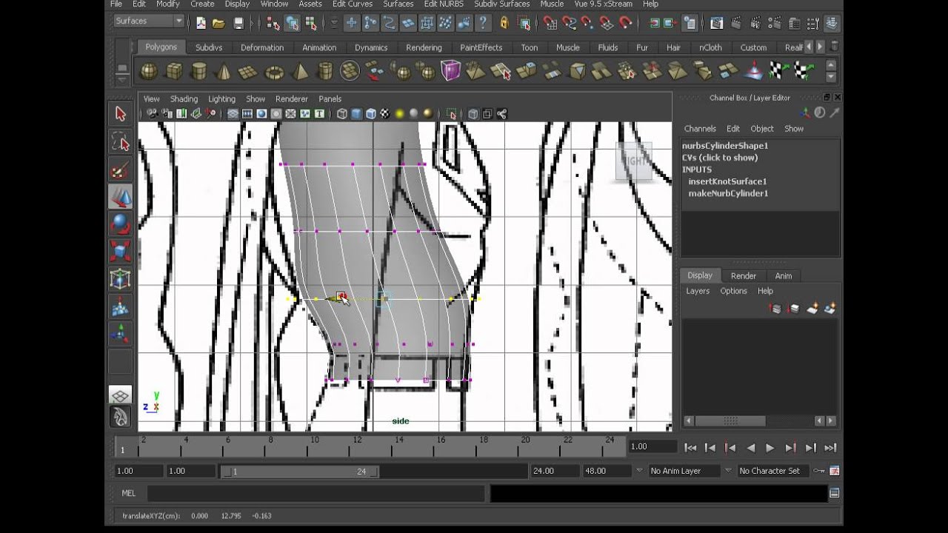Click the current time field showing 1.00

tap(652, 446)
